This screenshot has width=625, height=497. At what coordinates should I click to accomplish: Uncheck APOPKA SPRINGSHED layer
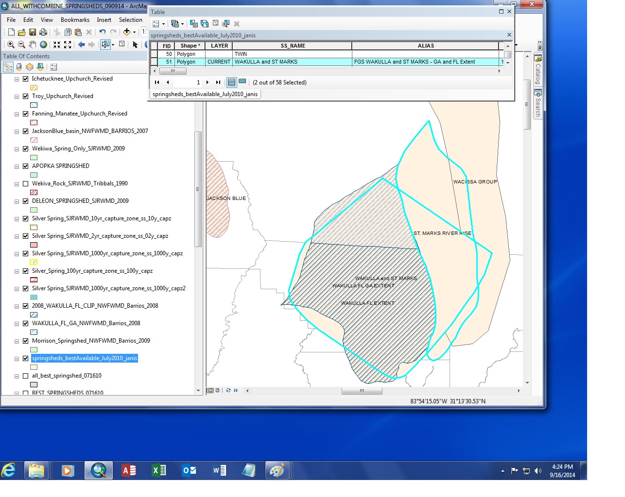tap(25, 166)
